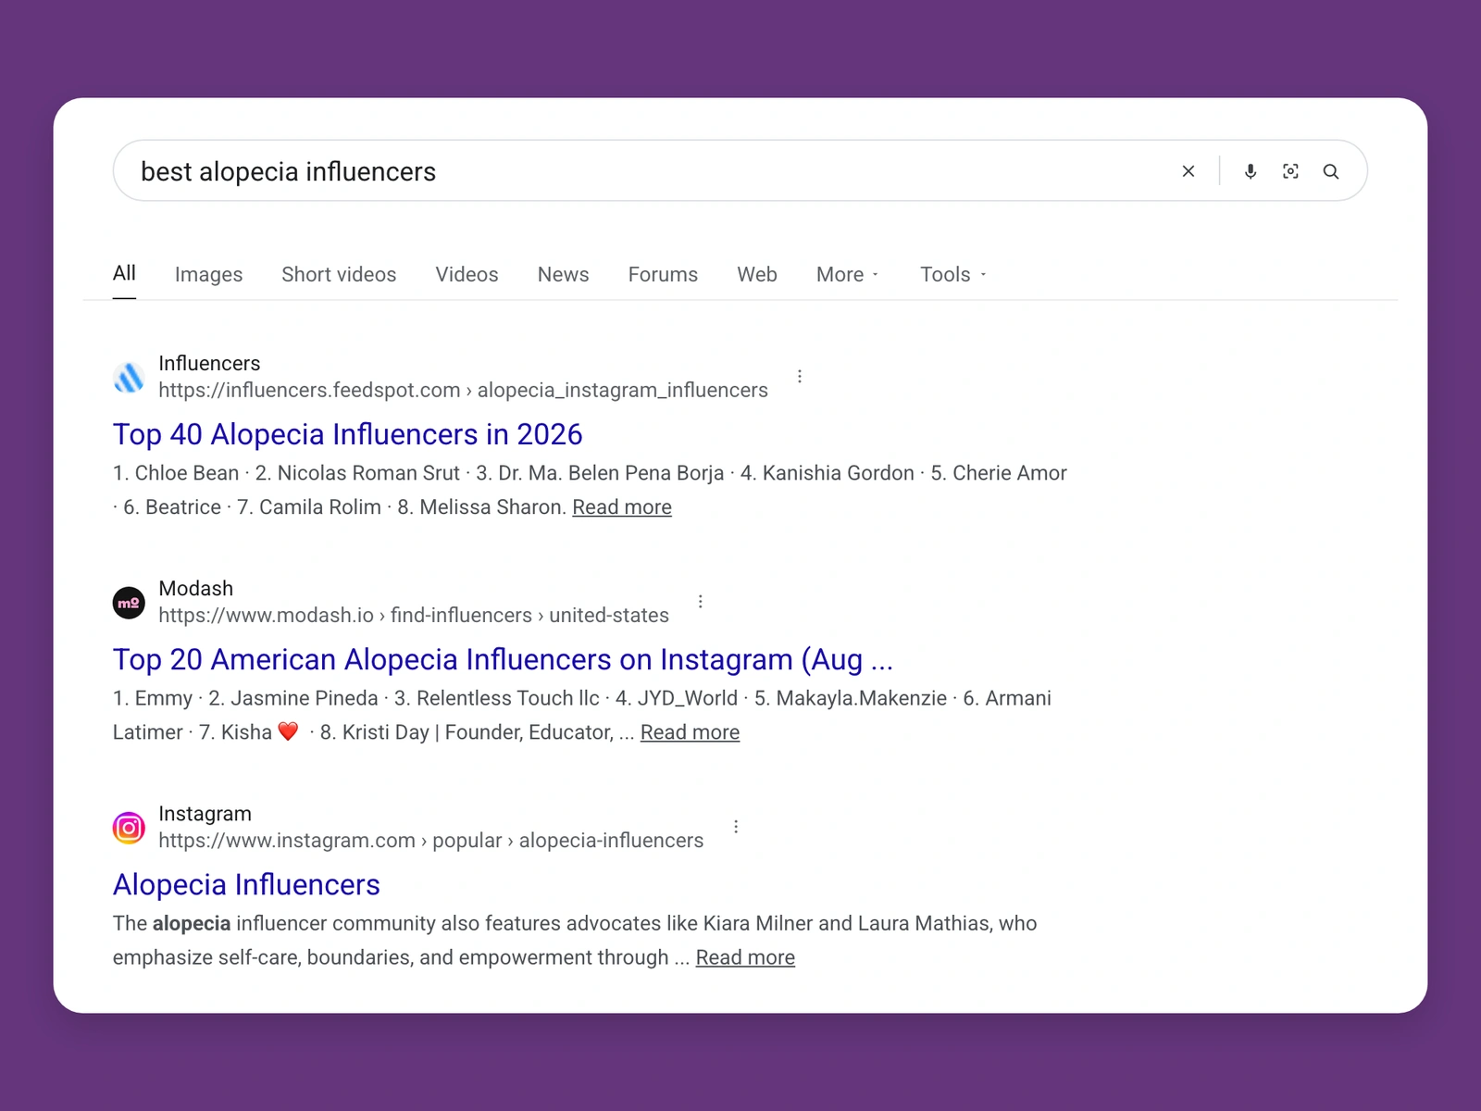Click the Feedspot Influencers site favicon
Image resolution: width=1481 pixels, height=1111 pixels.
(129, 377)
